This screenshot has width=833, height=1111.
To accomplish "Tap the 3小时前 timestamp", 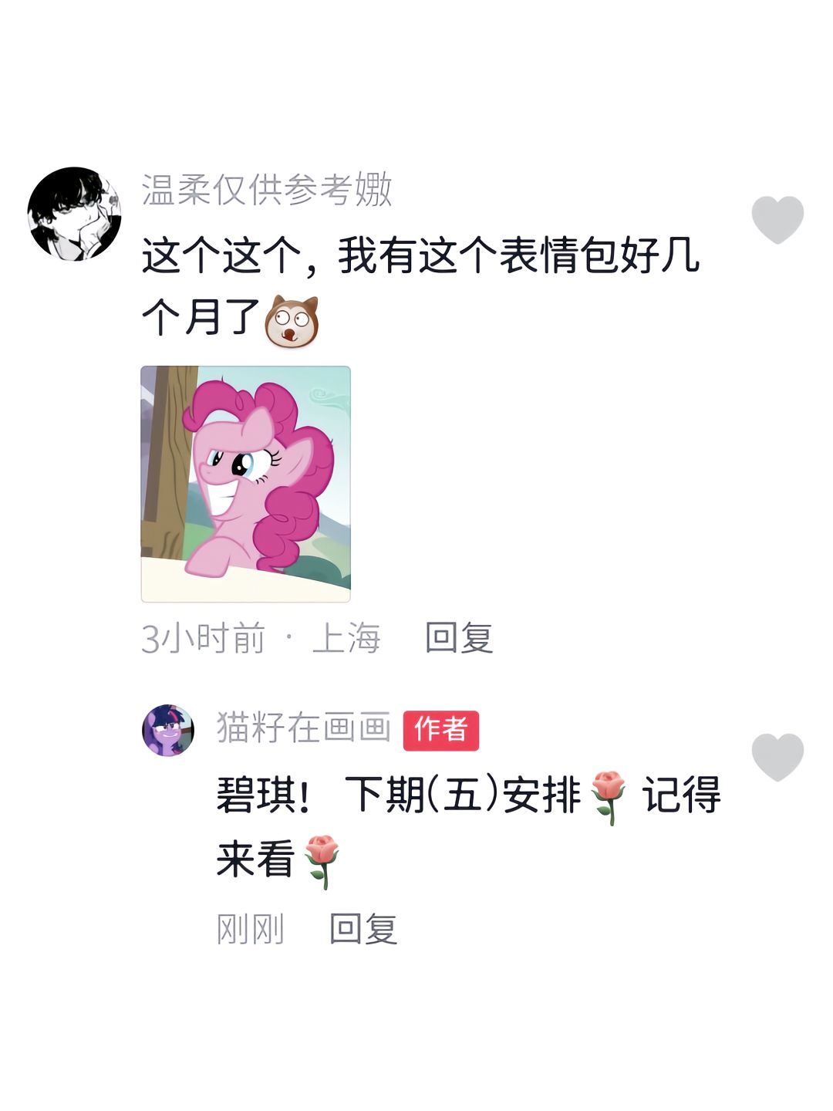I will [203, 639].
